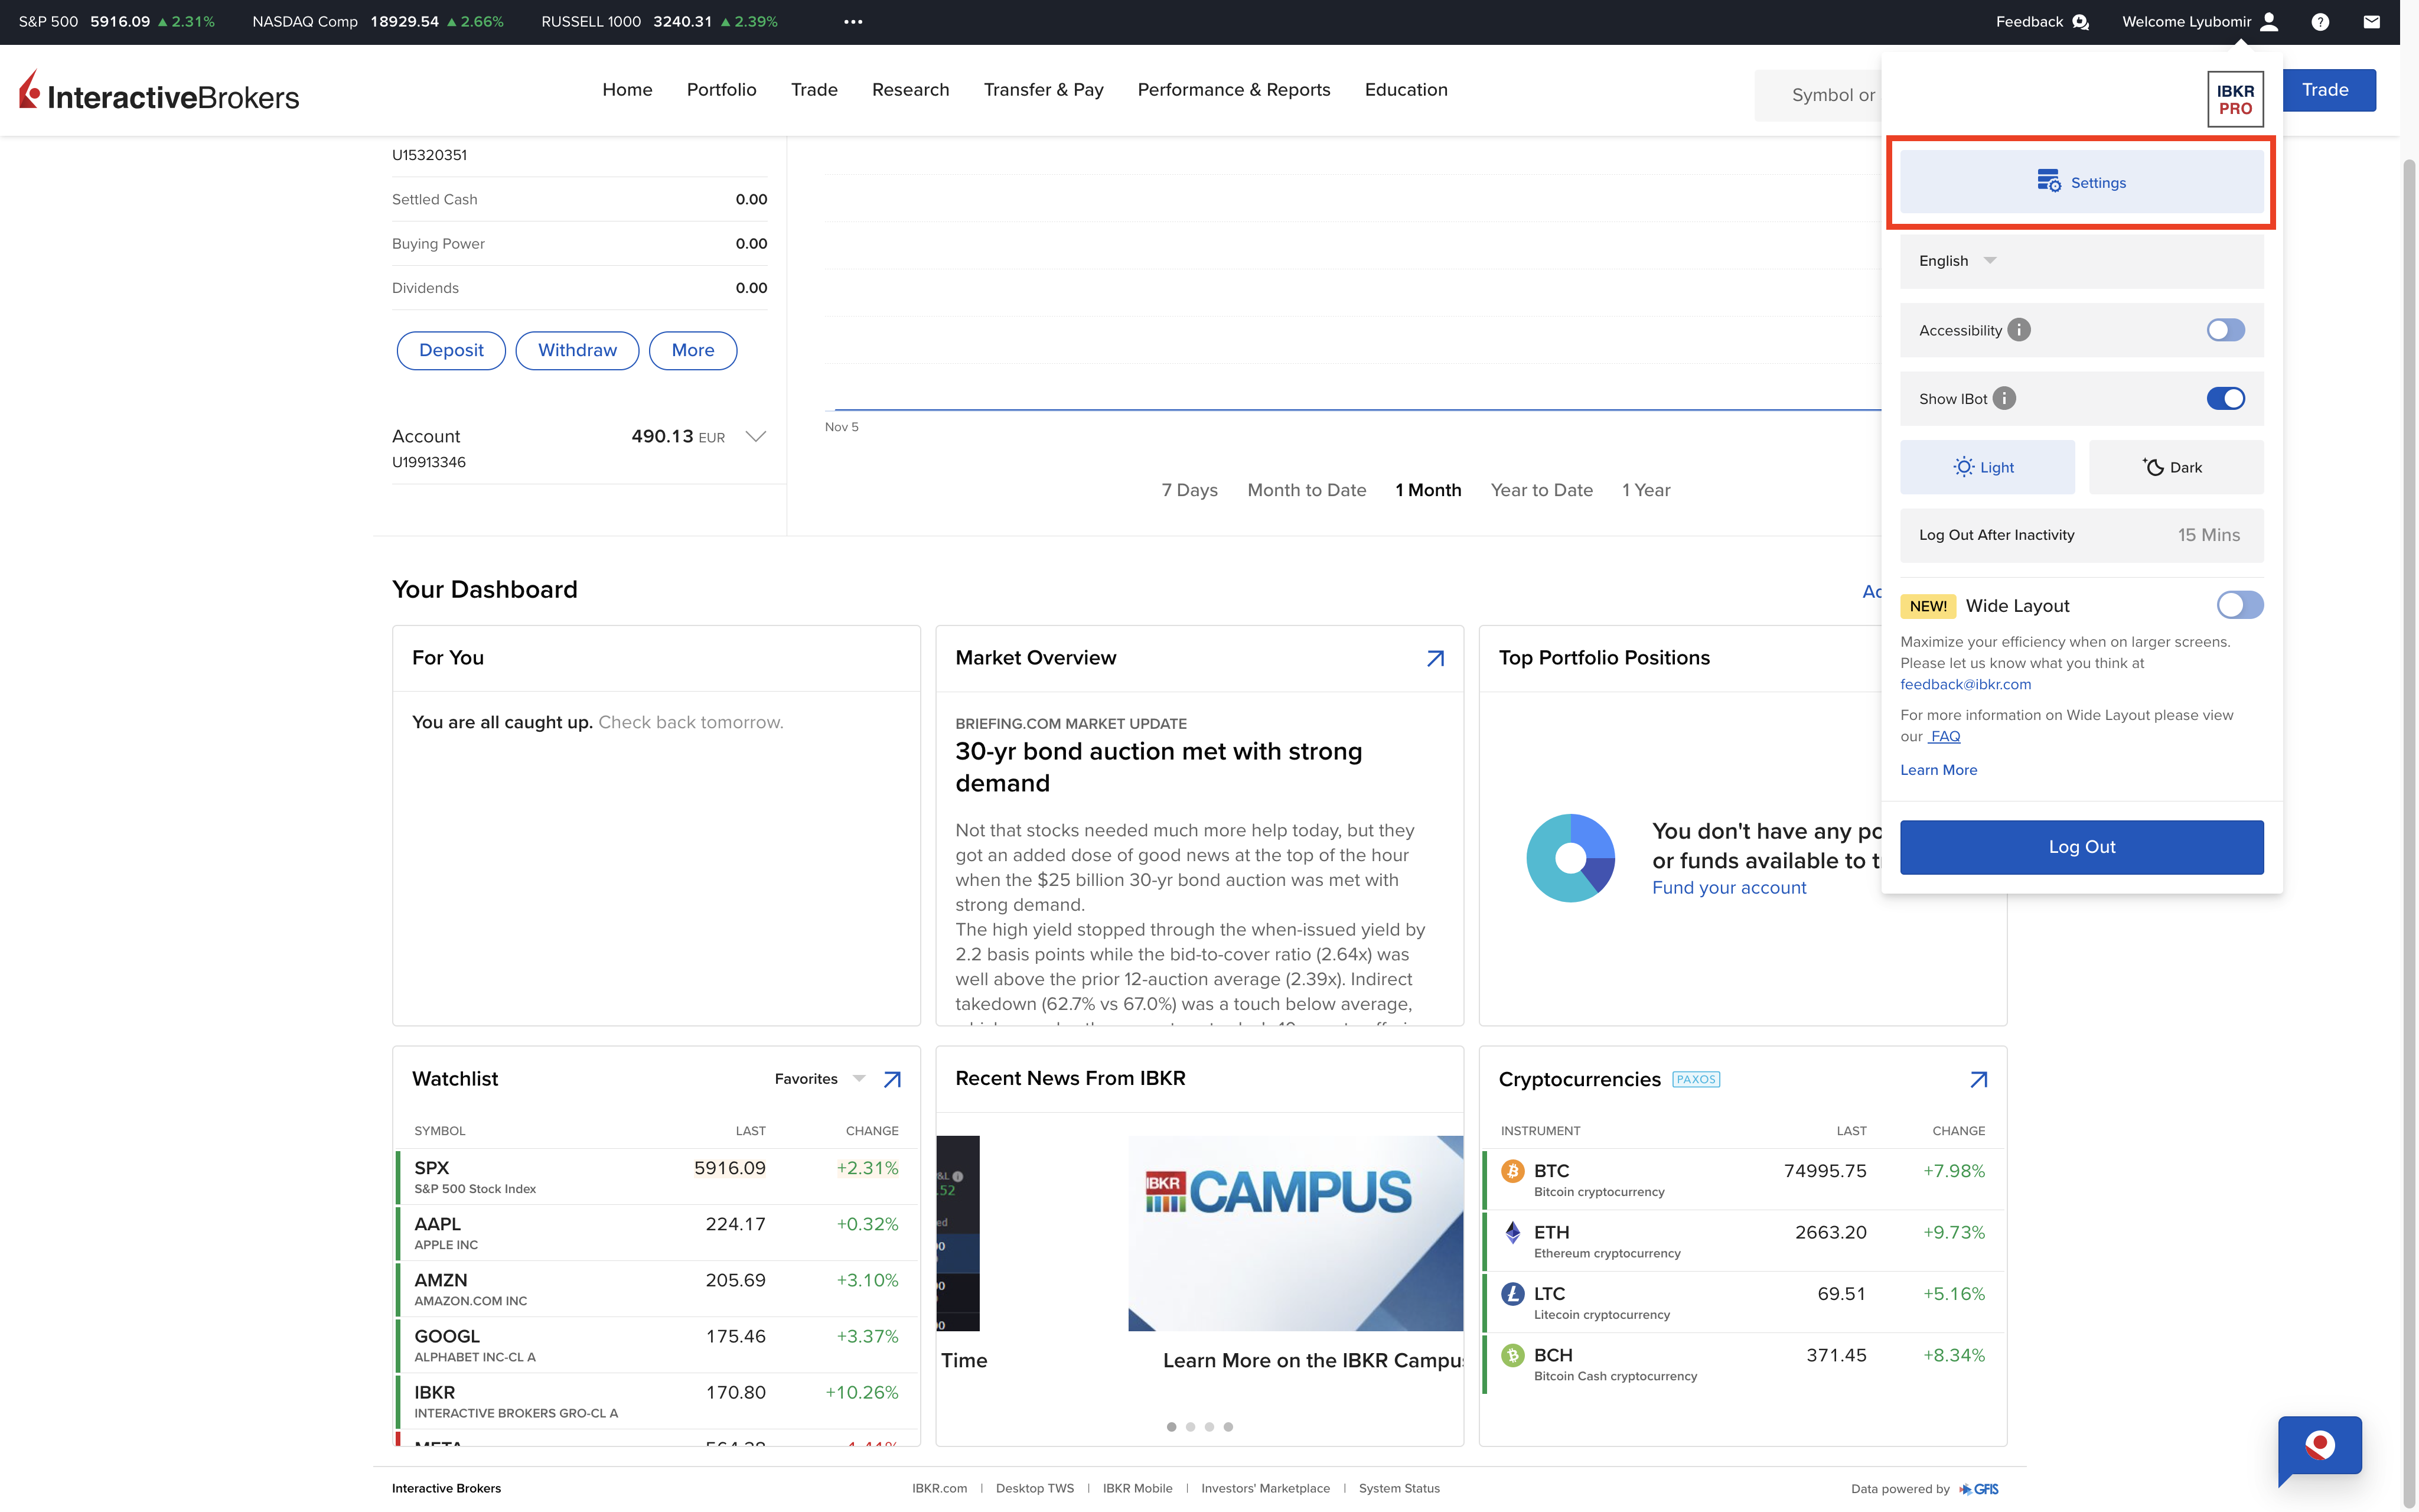Toggle the Wide Layout switch
This screenshot has width=2419, height=1512.
(x=2239, y=605)
